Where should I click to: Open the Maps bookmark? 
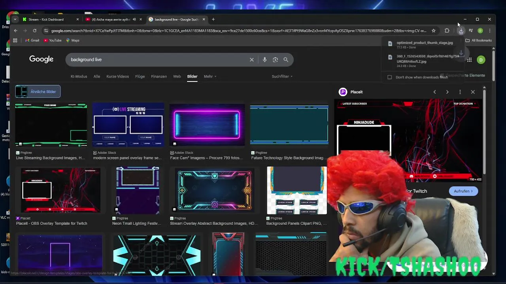point(73,40)
